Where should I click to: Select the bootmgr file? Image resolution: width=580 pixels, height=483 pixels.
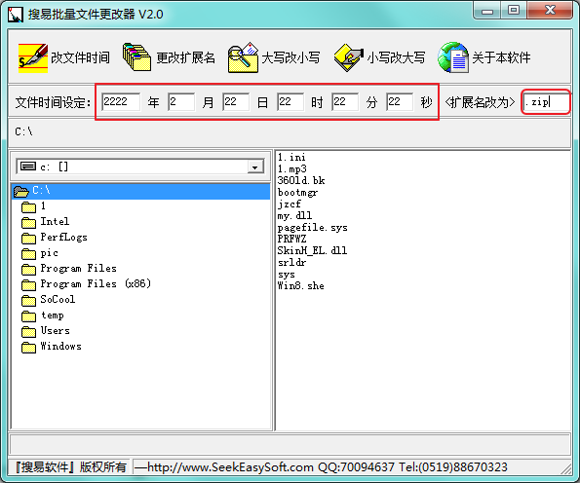297,193
